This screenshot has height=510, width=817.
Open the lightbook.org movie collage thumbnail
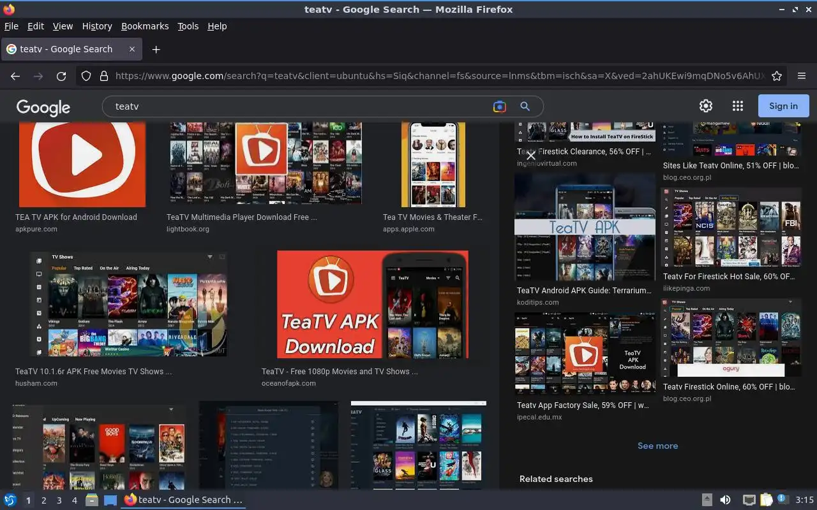pyautogui.click(x=266, y=163)
